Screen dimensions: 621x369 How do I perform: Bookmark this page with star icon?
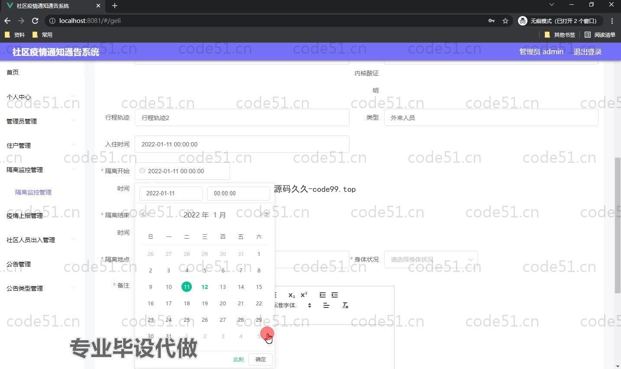(505, 21)
